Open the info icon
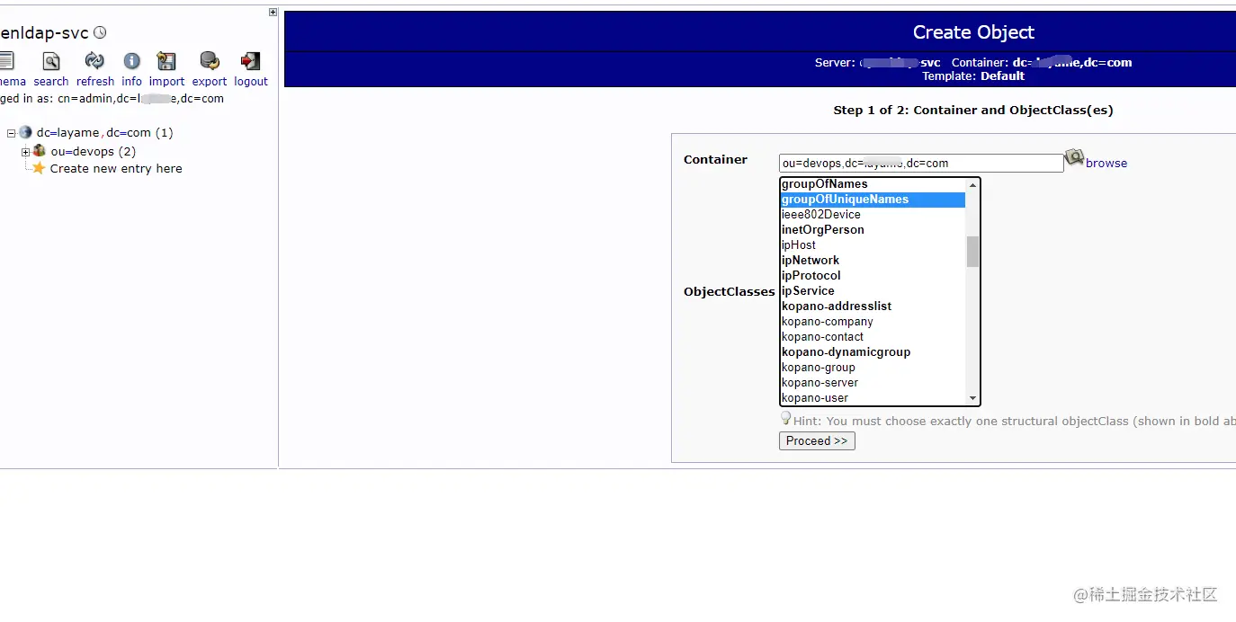This screenshot has width=1236, height=622. point(132,61)
